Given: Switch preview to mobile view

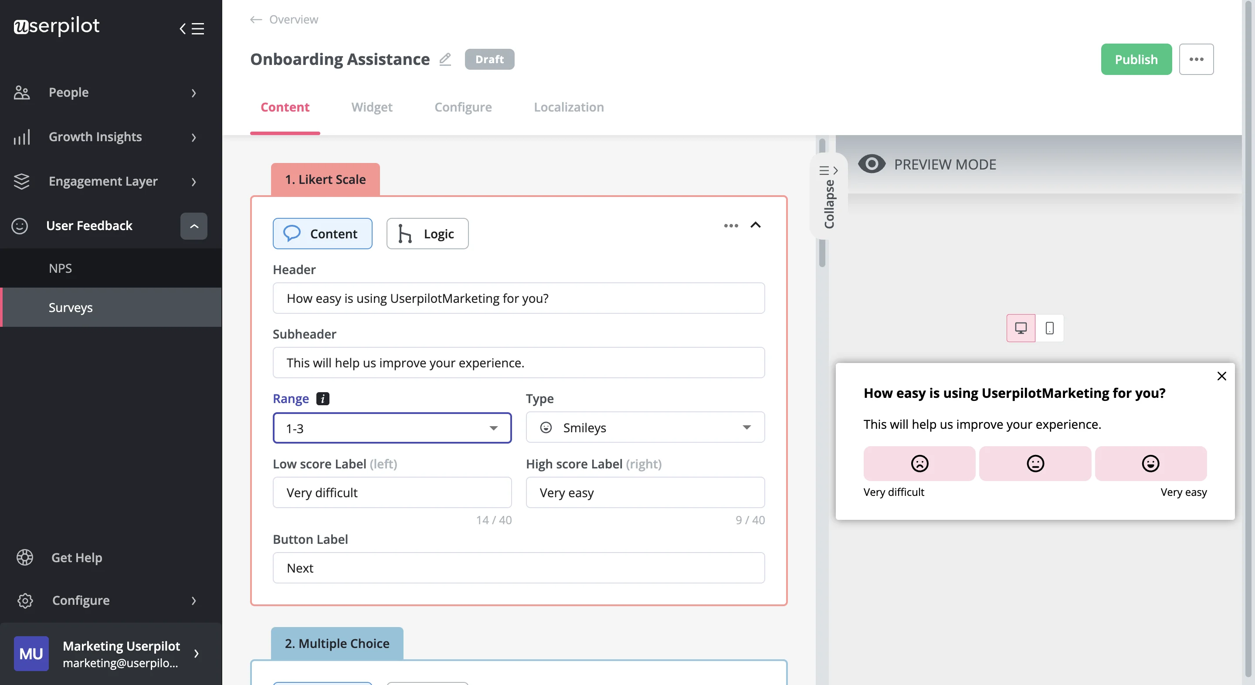Looking at the screenshot, I should (1049, 328).
